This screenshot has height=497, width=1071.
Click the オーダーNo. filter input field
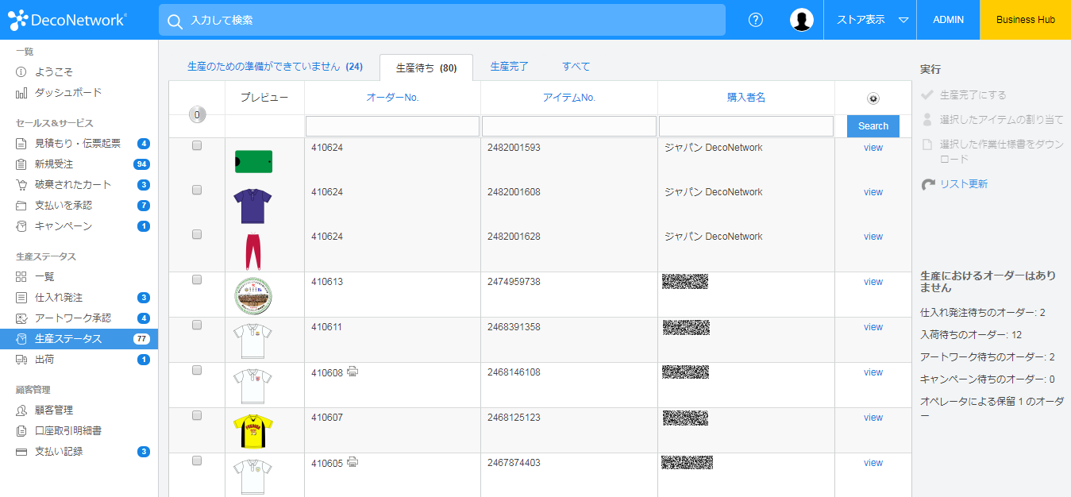tap(392, 126)
